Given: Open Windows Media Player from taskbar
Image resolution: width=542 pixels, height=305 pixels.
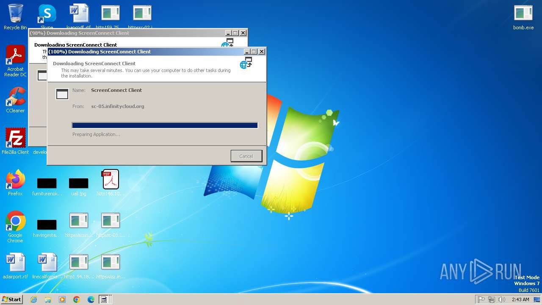Looking at the screenshot, I should coord(62,299).
